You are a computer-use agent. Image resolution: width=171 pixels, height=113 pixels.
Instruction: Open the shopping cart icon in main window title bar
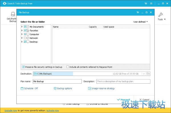click(x=146, y=3)
